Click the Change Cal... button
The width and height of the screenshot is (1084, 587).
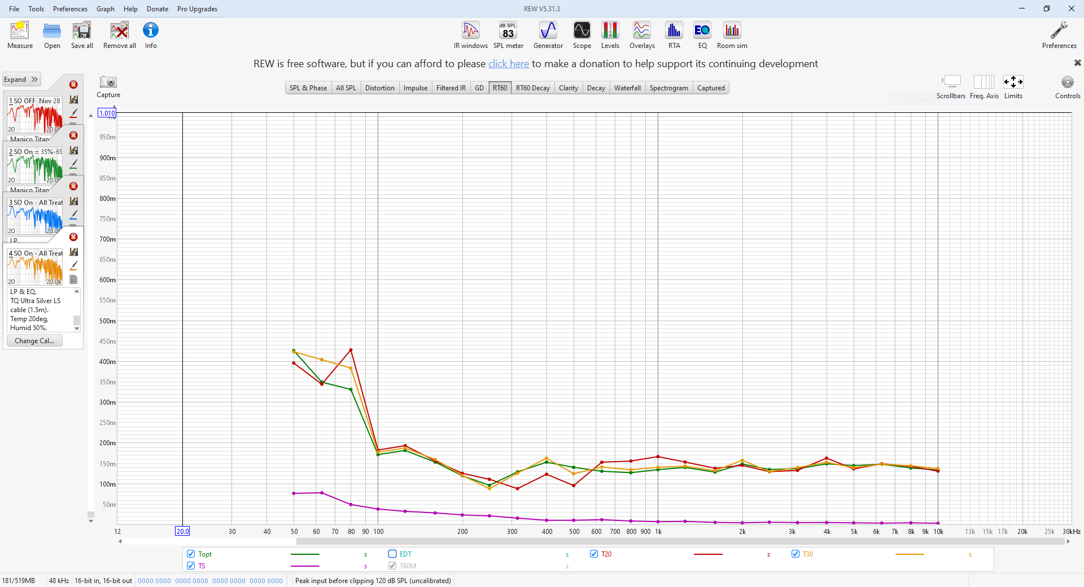[x=34, y=341]
